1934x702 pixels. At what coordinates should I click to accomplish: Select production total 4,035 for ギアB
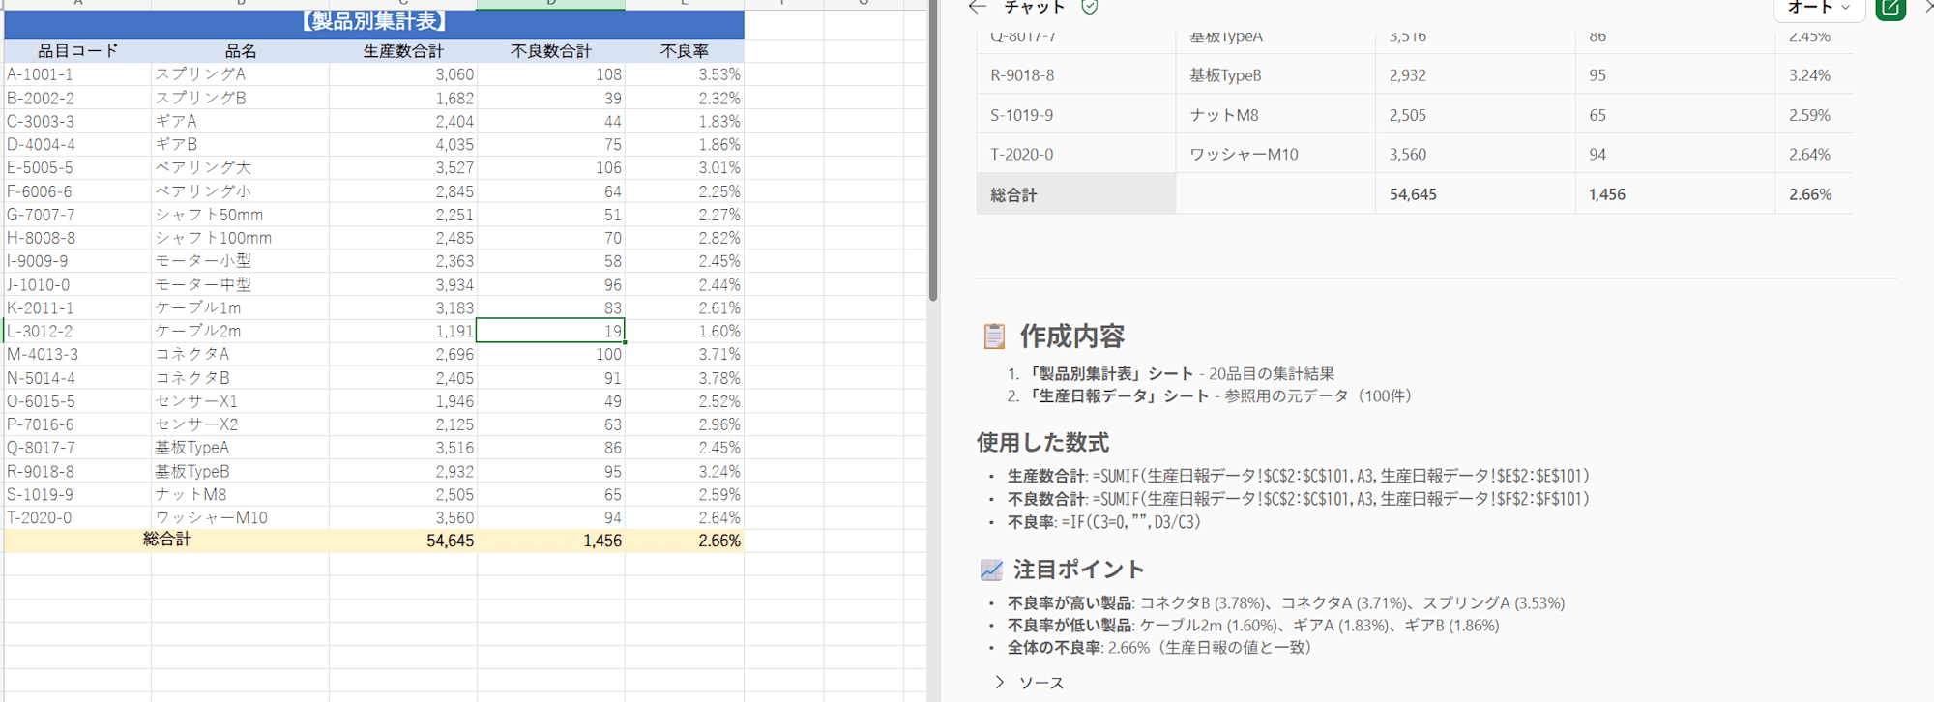pyautogui.click(x=403, y=144)
